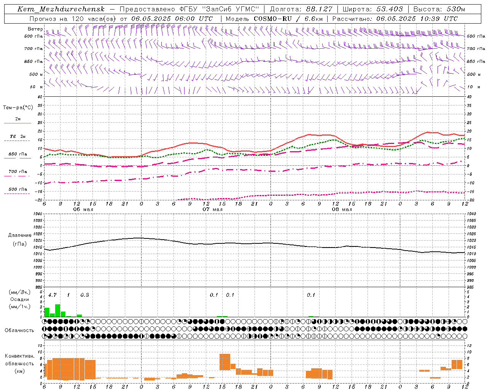Click the (км) unit of convective cloud panel
The height and width of the screenshot is (390, 487).
[x=19, y=371]
